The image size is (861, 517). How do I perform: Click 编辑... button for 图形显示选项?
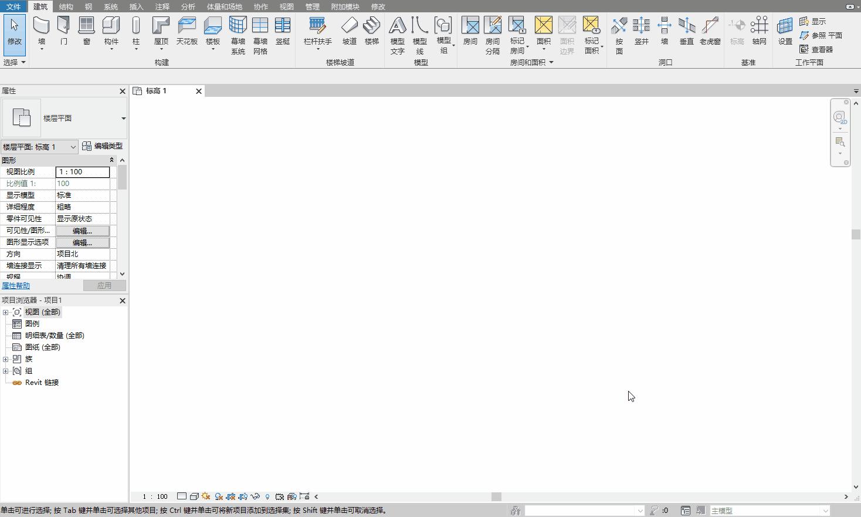[83, 242]
